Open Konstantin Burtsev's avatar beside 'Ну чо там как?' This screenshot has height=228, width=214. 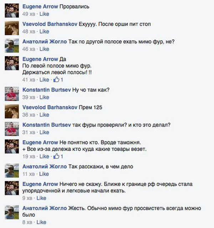(x=12, y=94)
